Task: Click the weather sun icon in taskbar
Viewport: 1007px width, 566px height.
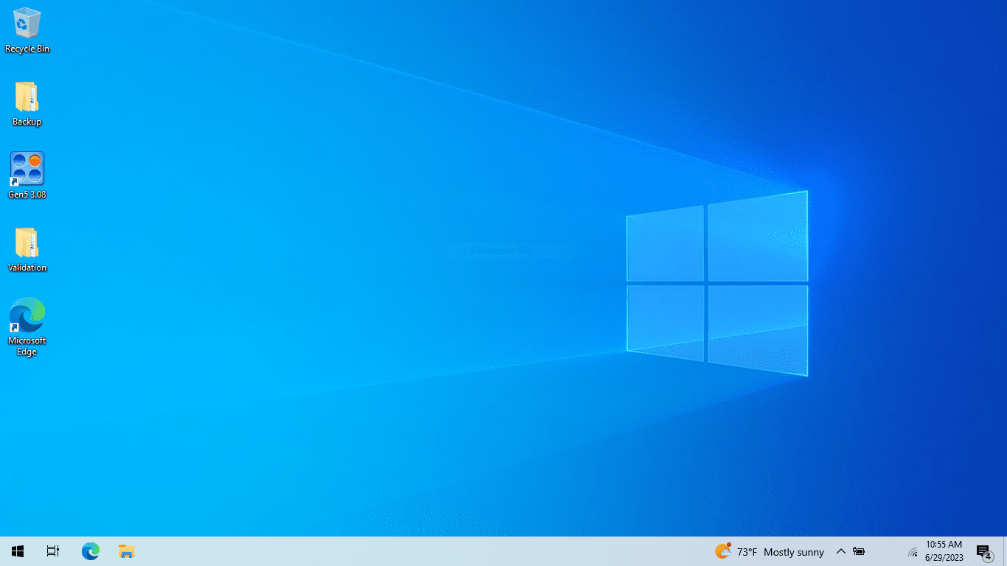Action: [x=722, y=551]
